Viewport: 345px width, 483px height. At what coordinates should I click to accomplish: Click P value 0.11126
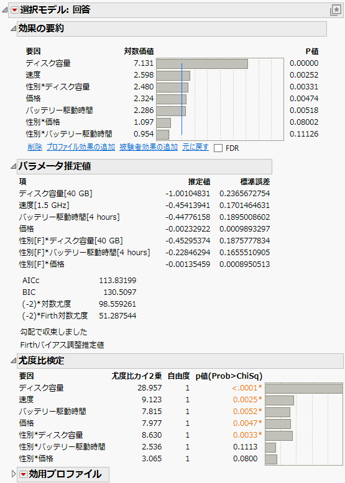[304, 134]
